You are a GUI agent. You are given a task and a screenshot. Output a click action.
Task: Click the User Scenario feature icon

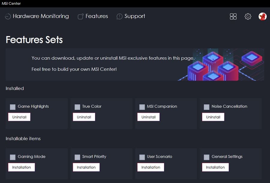point(142,157)
